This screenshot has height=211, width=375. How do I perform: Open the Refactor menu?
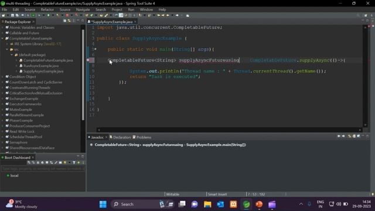click(x=47, y=9)
